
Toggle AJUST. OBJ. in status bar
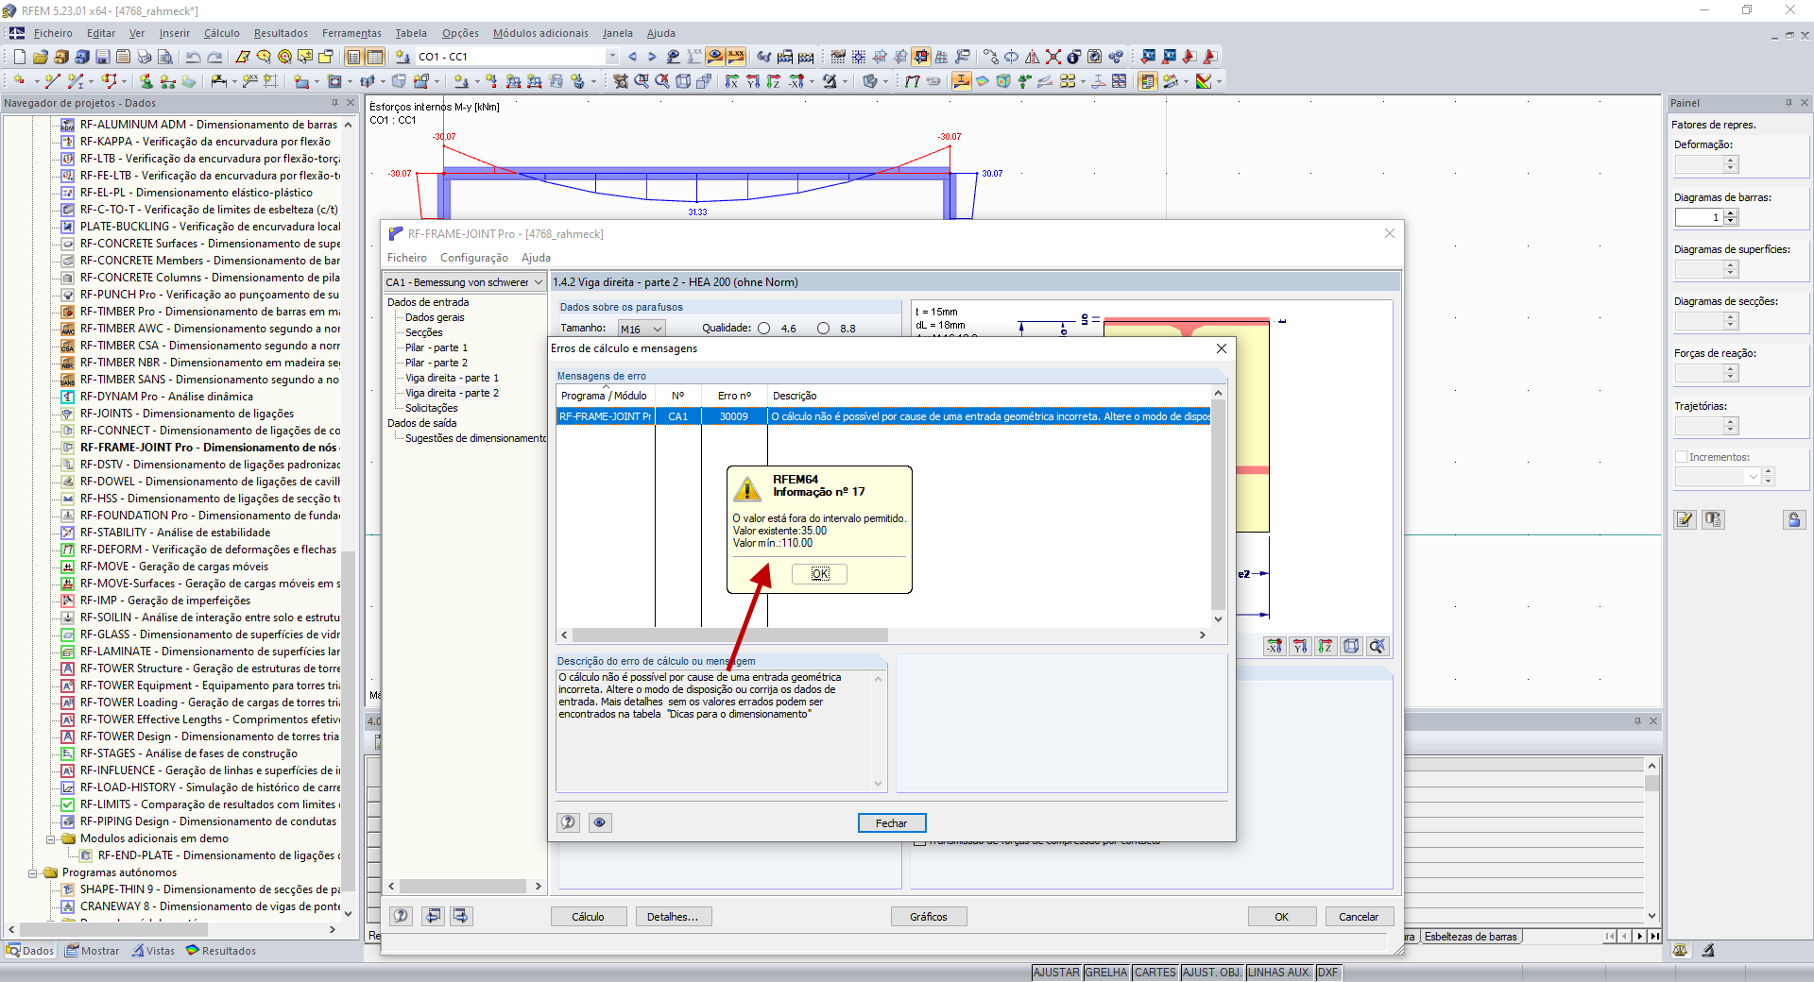click(1212, 973)
